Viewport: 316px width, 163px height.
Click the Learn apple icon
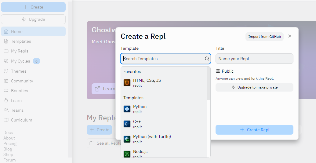(6, 100)
